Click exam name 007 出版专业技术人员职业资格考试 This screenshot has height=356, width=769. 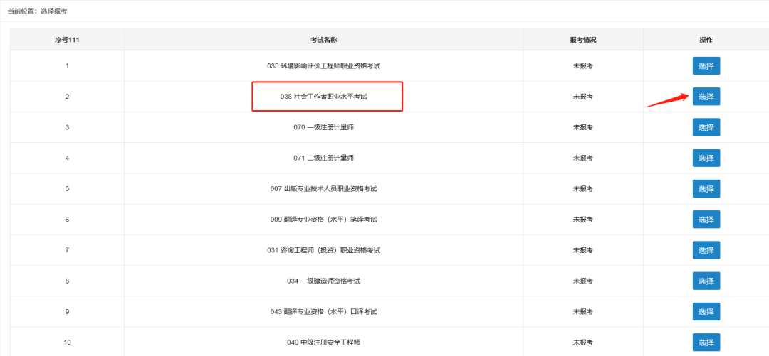pyautogui.click(x=324, y=188)
